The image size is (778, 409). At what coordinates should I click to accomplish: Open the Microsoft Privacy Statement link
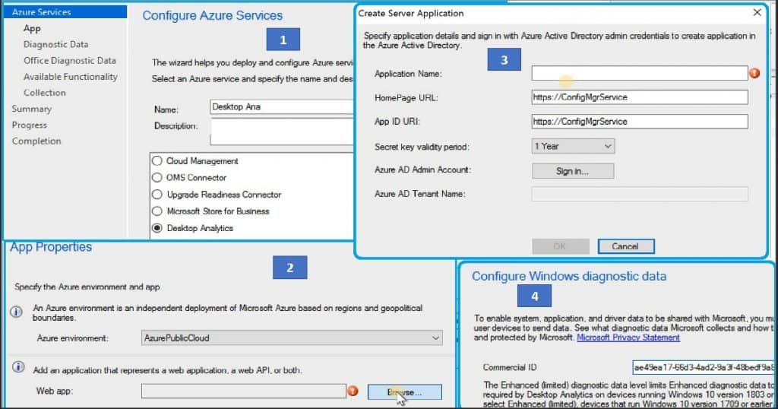point(628,338)
